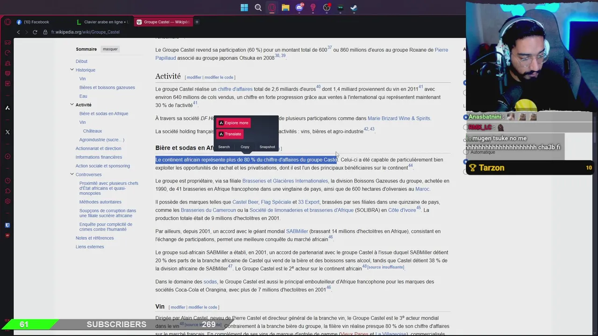Open the sodas link
Screen dimensions: 598x336
coord(210,282)
